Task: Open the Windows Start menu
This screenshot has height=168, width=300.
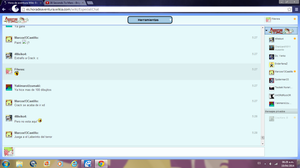Action: 6,164
